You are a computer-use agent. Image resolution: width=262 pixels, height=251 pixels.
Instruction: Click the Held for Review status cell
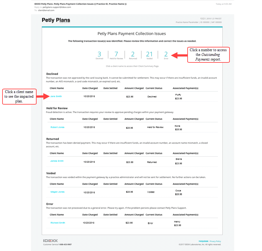(155, 127)
